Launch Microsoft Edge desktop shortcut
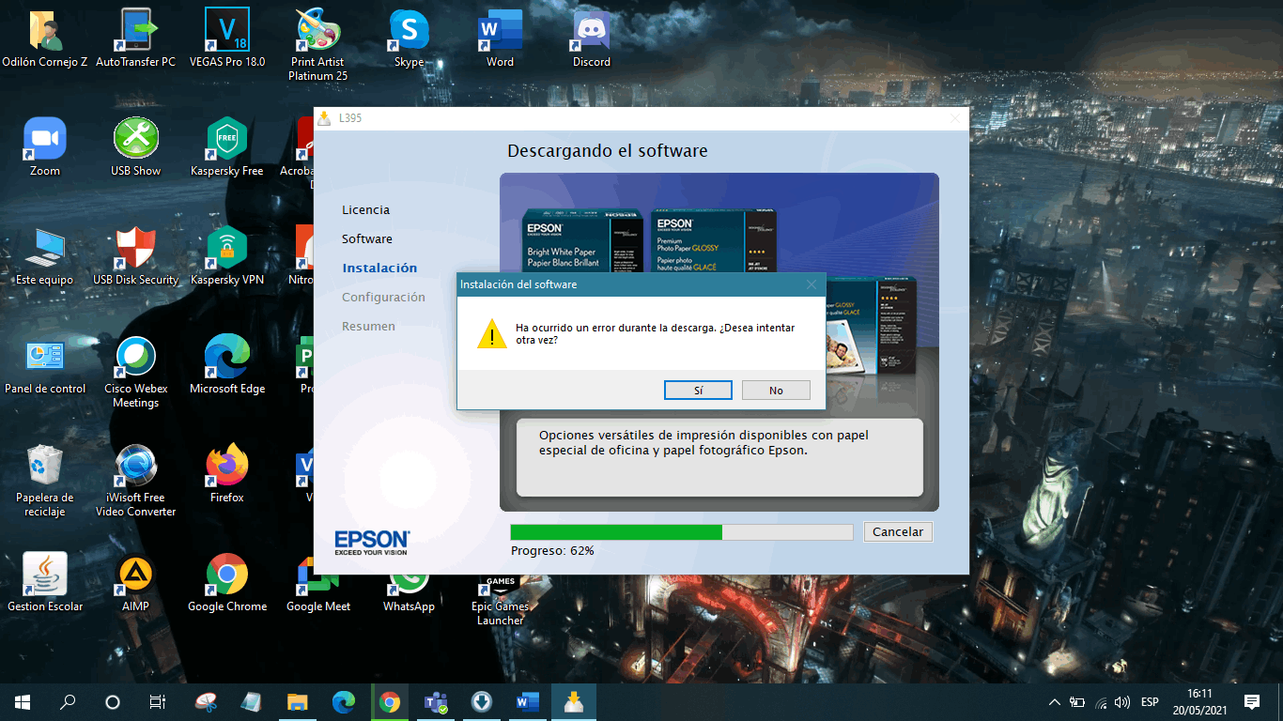This screenshot has width=1283, height=721. point(227,366)
